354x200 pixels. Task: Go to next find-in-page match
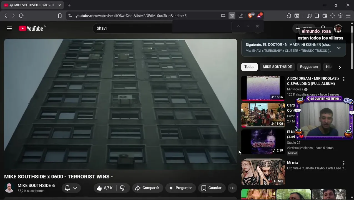point(248,26)
